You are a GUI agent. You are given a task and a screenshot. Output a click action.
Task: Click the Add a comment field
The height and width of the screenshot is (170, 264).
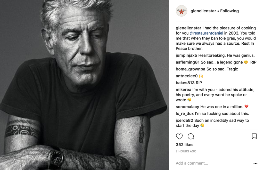point(213,163)
